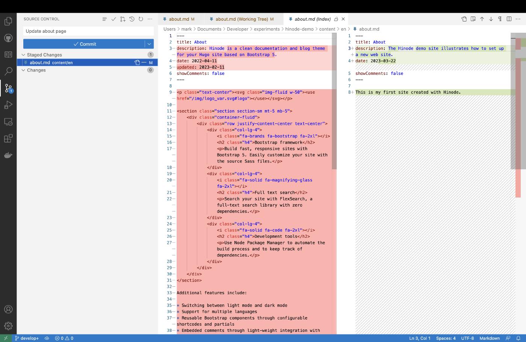Go to next change arrow

pos(491,19)
